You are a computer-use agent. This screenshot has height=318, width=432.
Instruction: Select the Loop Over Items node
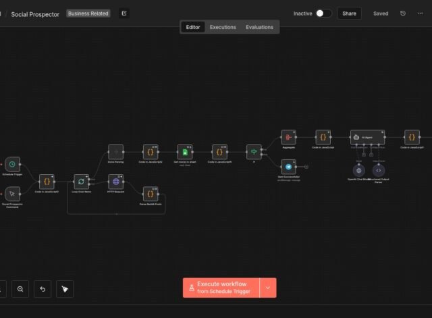81,182
